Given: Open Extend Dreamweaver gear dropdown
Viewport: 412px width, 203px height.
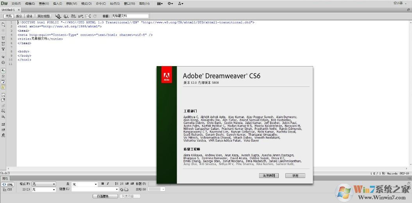Looking at the screenshot, I should point(170,4).
